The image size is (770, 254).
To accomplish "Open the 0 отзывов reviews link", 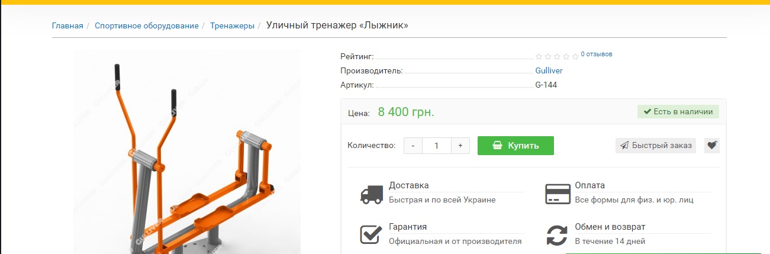I will 597,54.
